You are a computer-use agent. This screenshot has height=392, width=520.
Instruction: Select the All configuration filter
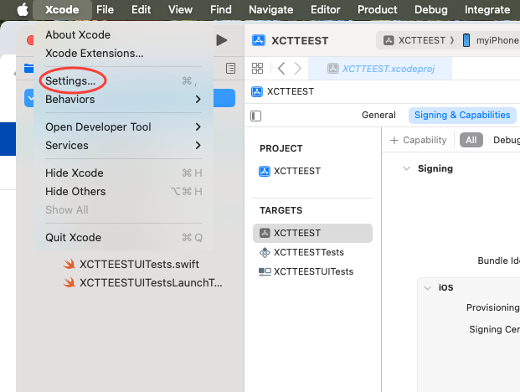point(471,140)
